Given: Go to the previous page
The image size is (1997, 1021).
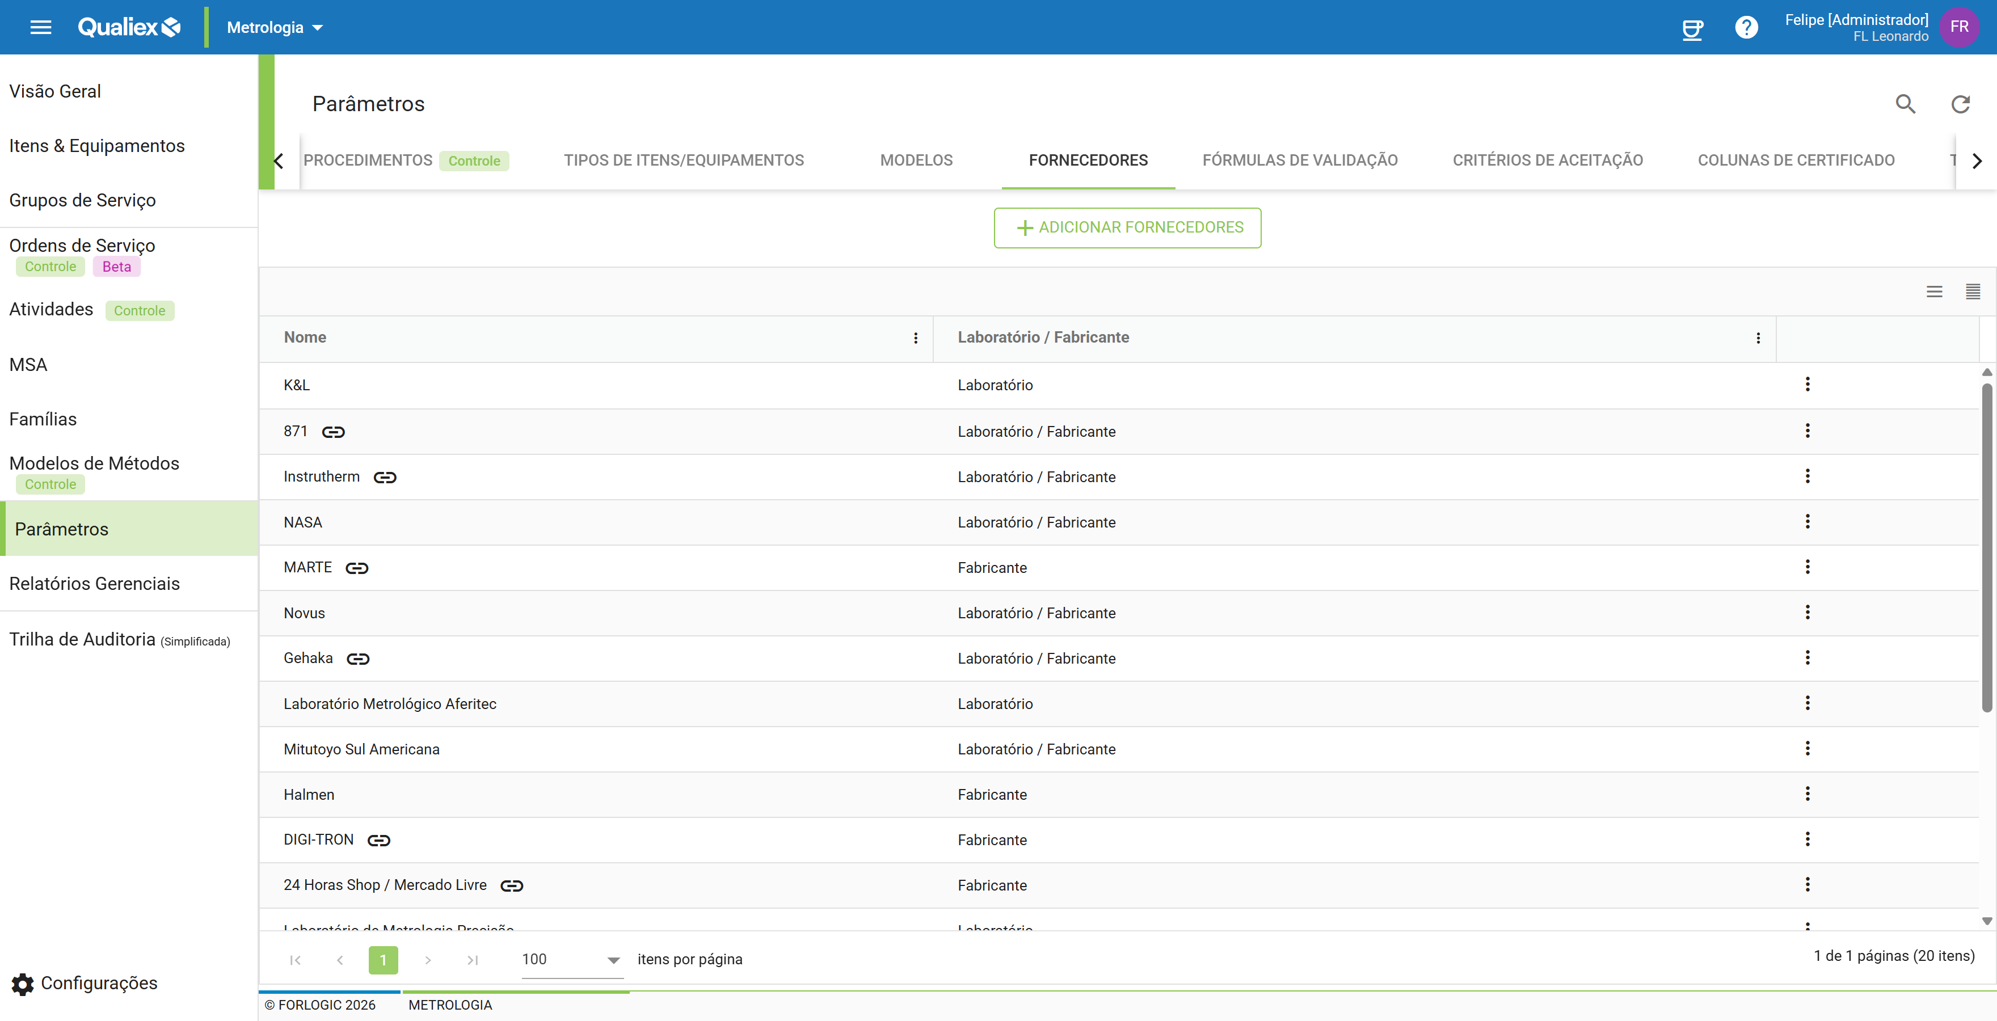Looking at the screenshot, I should (340, 960).
